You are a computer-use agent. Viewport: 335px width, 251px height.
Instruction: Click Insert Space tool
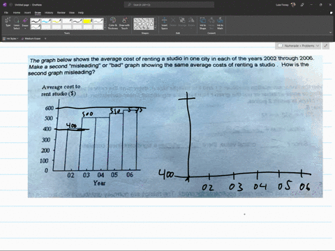coord(164,23)
